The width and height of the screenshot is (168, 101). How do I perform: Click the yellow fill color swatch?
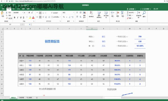[x=30, y=17]
